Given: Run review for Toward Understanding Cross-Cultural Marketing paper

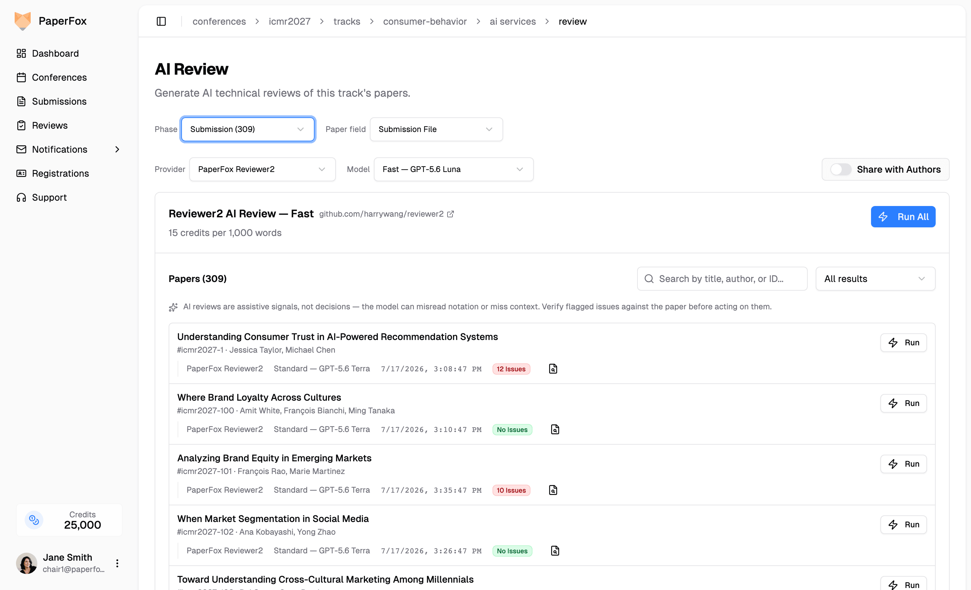Looking at the screenshot, I should pos(903,584).
